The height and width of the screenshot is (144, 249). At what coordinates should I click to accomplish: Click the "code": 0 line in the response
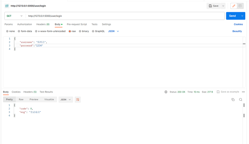pyautogui.click(x=26, y=109)
